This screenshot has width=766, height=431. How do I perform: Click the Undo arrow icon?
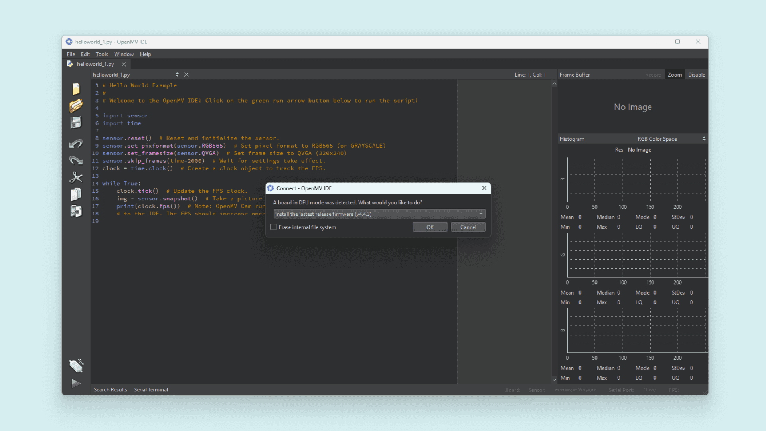(76, 144)
